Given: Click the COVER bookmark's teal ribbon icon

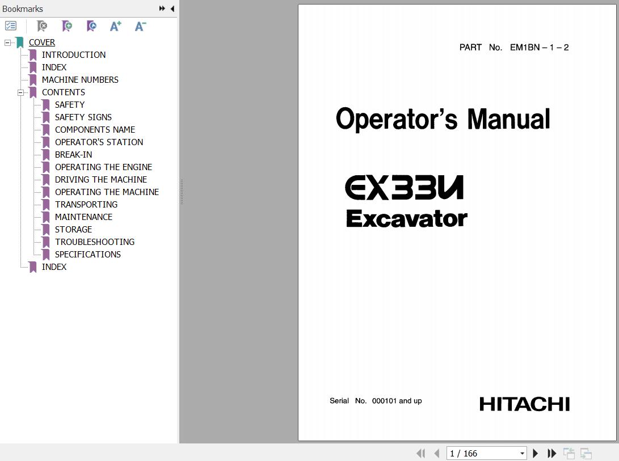Looking at the screenshot, I should [20, 42].
